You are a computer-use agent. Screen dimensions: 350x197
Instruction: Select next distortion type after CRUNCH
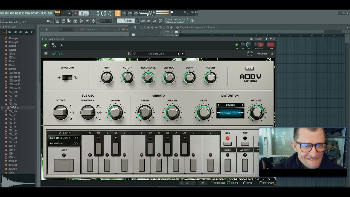pyautogui.click(x=242, y=105)
